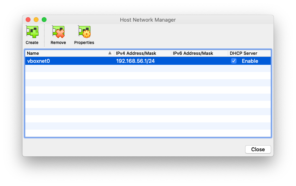Image resolution: width=296 pixels, height=186 pixels.
Task: Click the sort arrow in the Name column
Action: 110,53
